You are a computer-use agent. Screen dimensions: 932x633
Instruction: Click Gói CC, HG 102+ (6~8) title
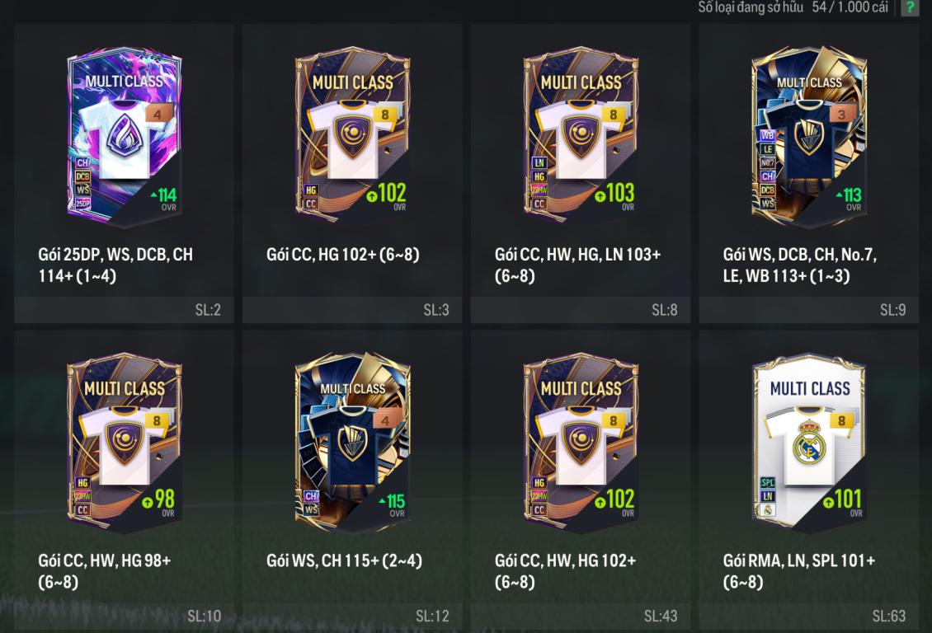343,254
